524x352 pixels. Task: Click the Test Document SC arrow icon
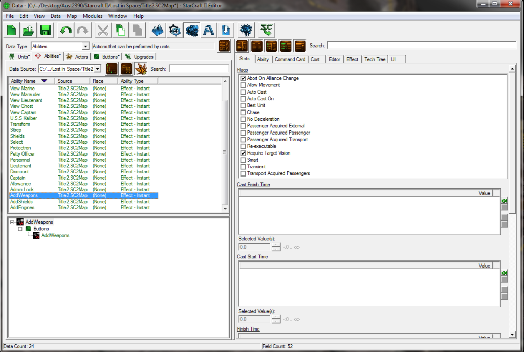266,30
